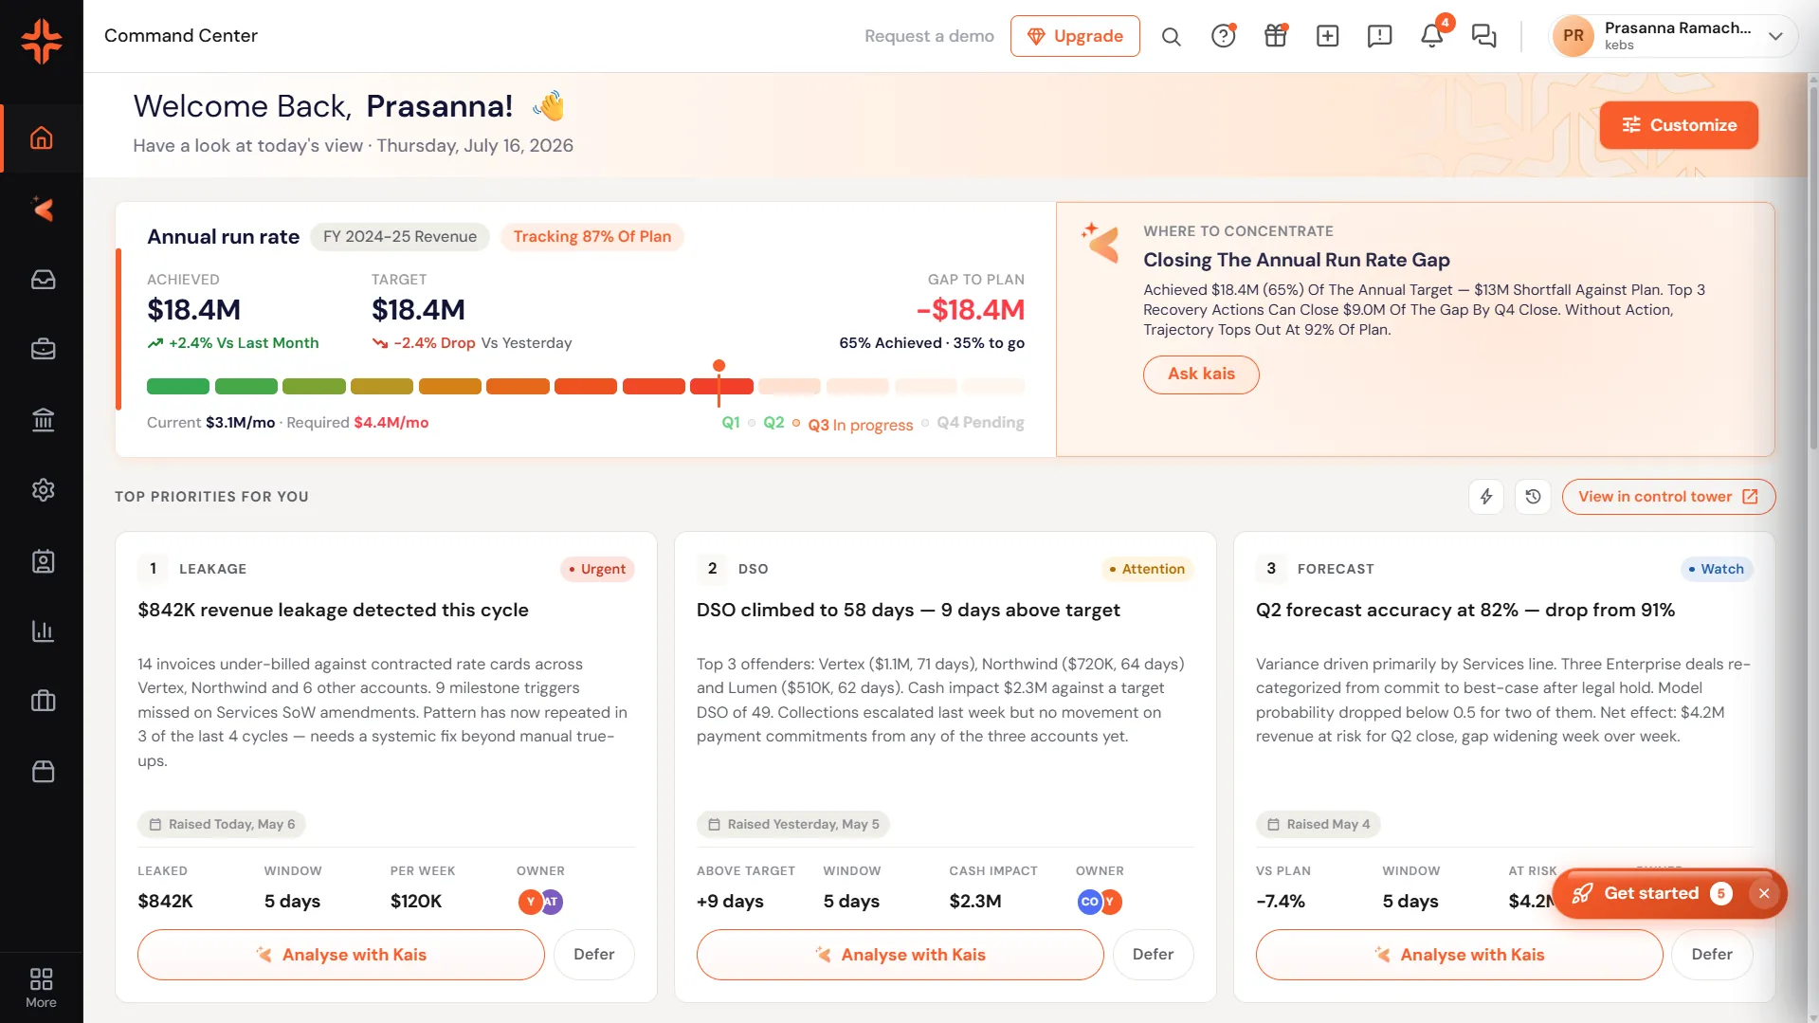
Task: Open the suitcase sidebar icon
Action: point(43,702)
